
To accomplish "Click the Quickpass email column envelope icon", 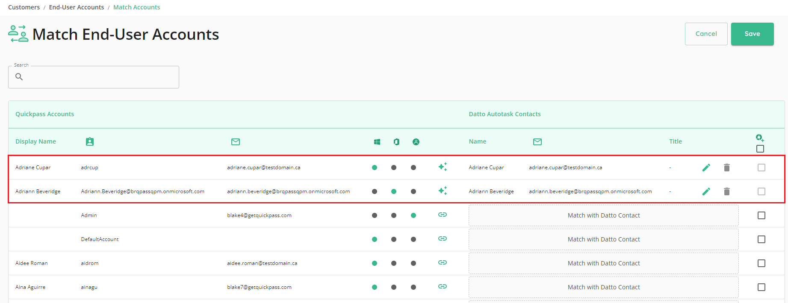I will (x=236, y=141).
